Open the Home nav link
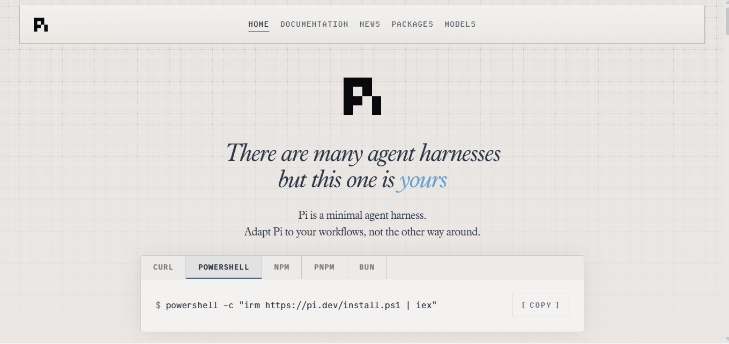The height and width of the screenshot is (344, 729). [258, 24]
